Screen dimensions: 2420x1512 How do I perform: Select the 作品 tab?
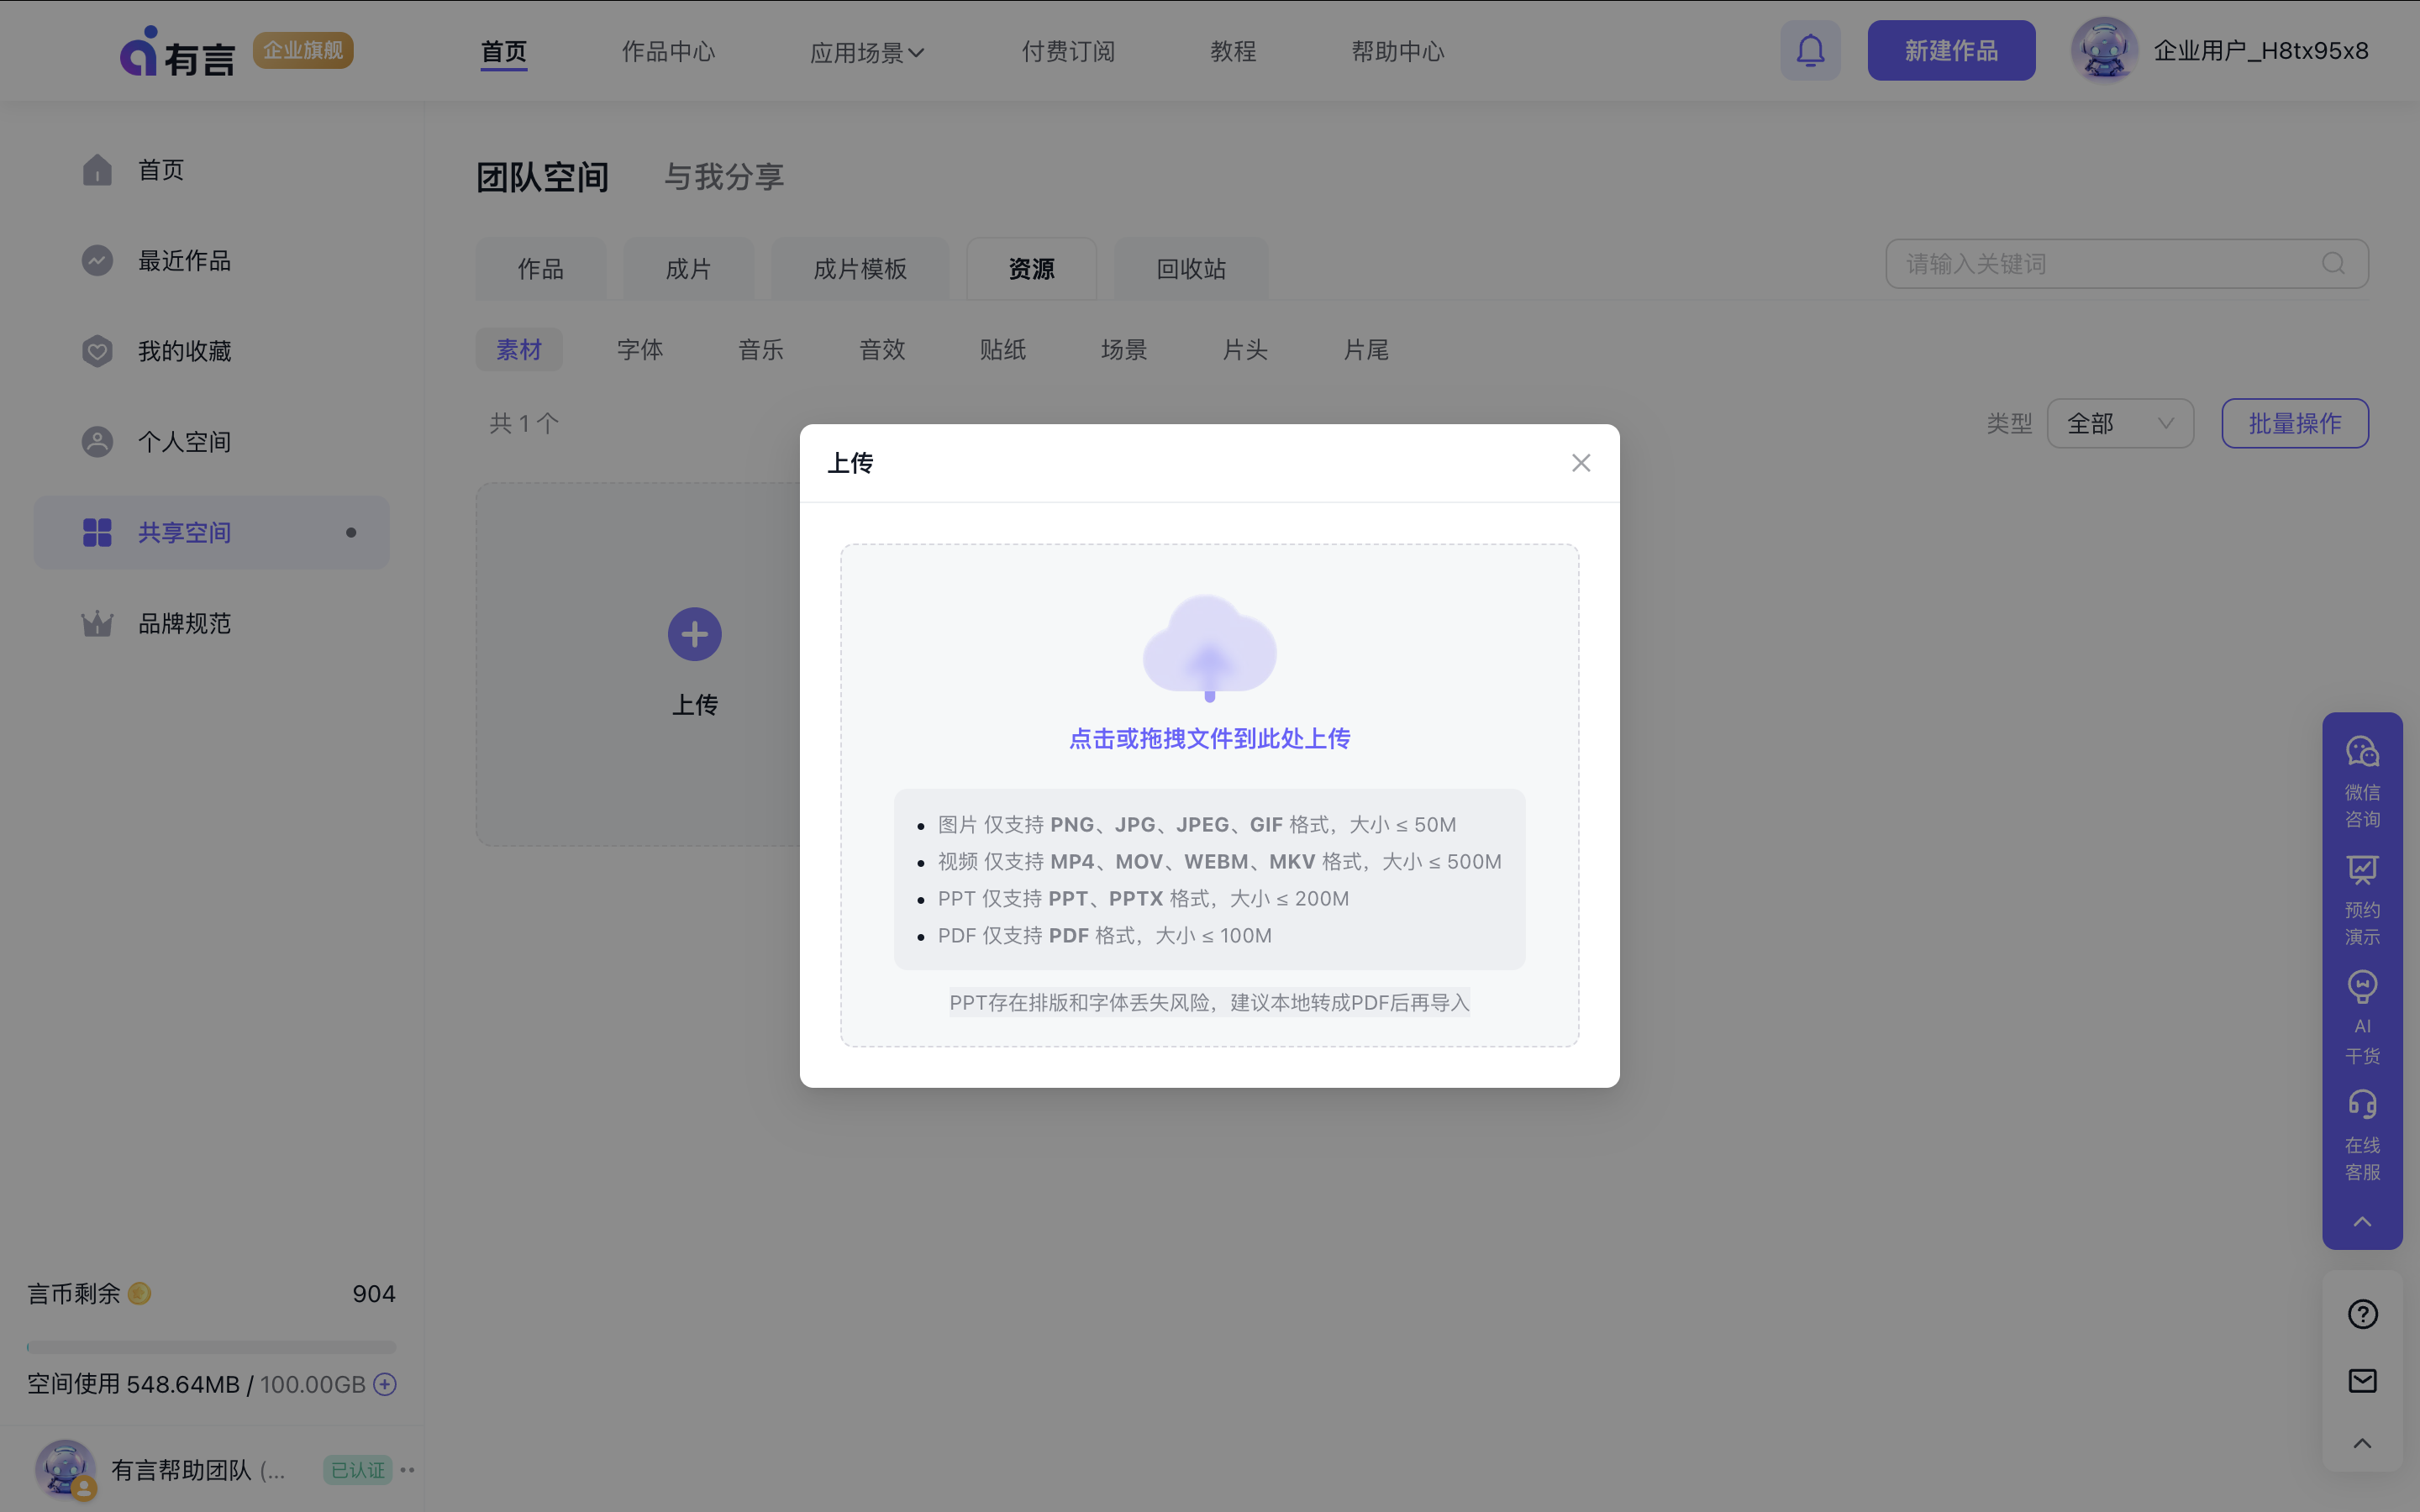[540, 269]
